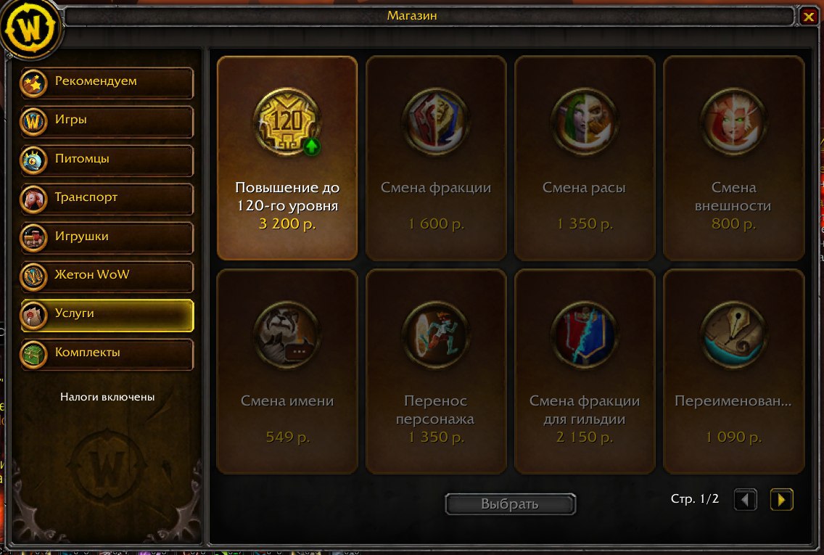Open the Жетон WoW section

(107, 276)
